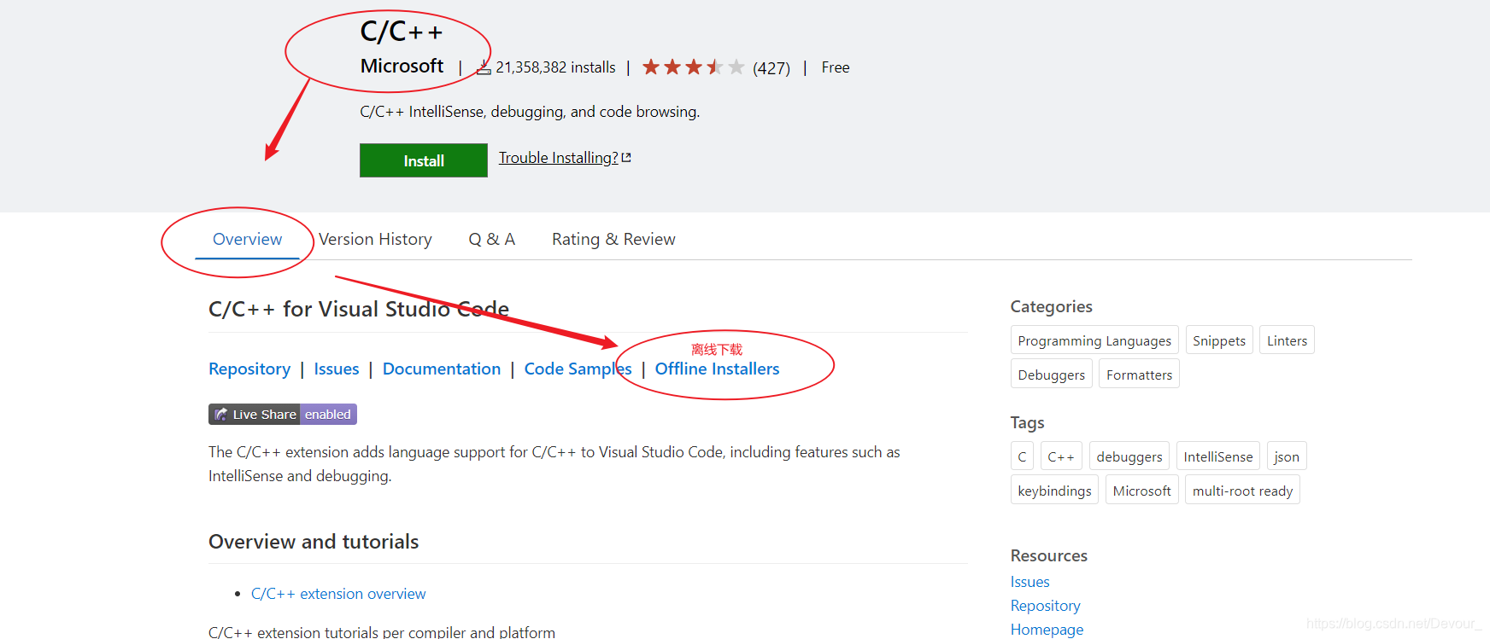
Task: Click the Microsoft tag
Action: [x=1142, y=491]
